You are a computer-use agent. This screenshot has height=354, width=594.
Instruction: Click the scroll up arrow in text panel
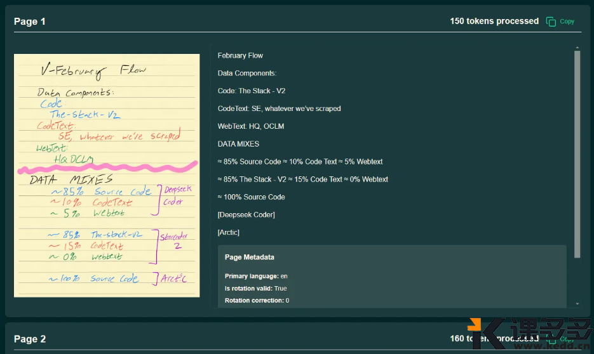pyautogui.click(x=577, y=48)
